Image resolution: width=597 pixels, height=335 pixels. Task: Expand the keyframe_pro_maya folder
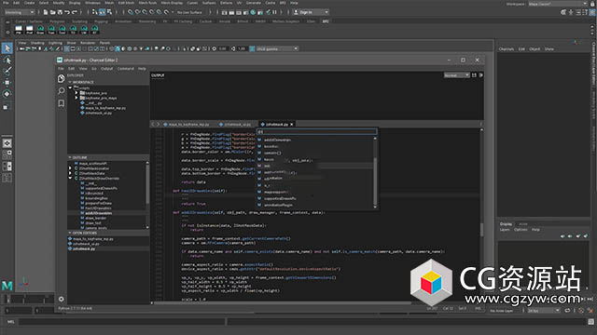click(76, 98)
